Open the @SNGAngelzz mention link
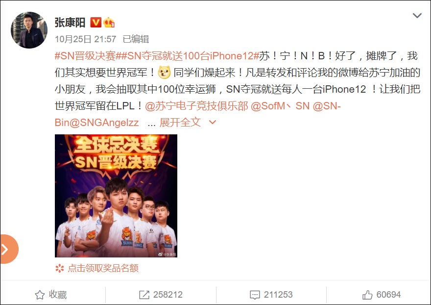 (x=104, y=123)
